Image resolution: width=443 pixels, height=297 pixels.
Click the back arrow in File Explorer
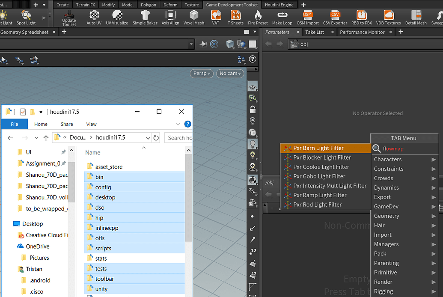pos(10,137)
